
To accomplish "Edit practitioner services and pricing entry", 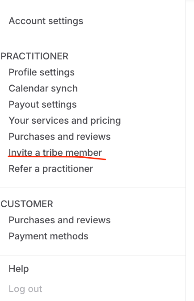I will (65, 121).
